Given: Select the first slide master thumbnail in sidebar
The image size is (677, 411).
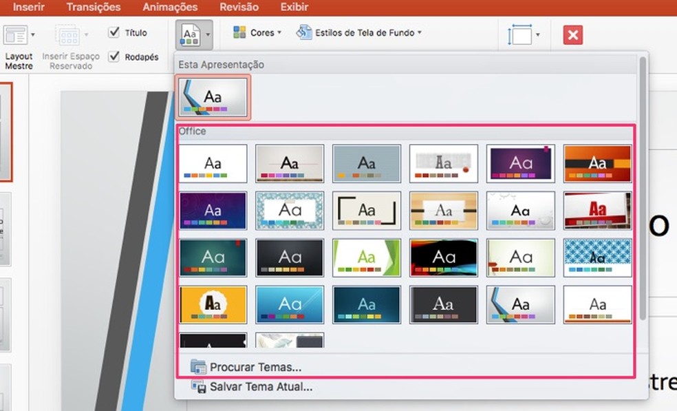Looking at the screenshot, I should (x=6, y=131).
